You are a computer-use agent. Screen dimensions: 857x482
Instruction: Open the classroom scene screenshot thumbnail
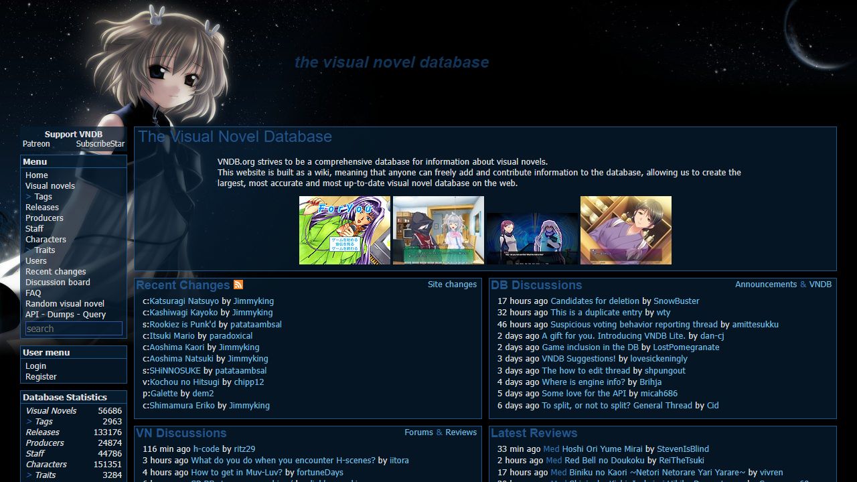click(x=439, y=230)
